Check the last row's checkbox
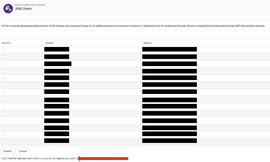Viewport: 270px width, 162px height. point(3,142)
